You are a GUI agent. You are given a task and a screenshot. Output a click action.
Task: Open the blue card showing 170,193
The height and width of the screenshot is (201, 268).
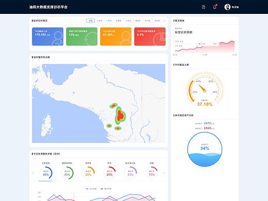tap(47, 37)
